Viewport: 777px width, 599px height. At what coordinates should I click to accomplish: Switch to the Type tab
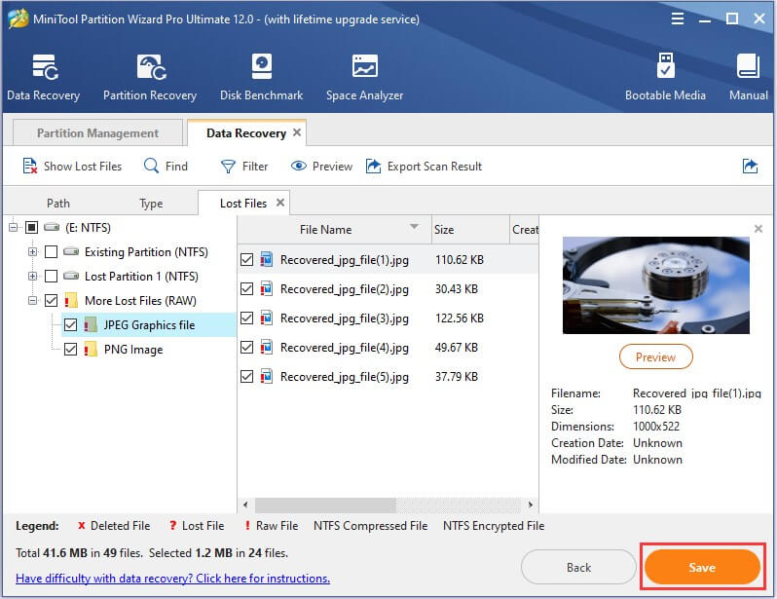[x=151, y=204]
